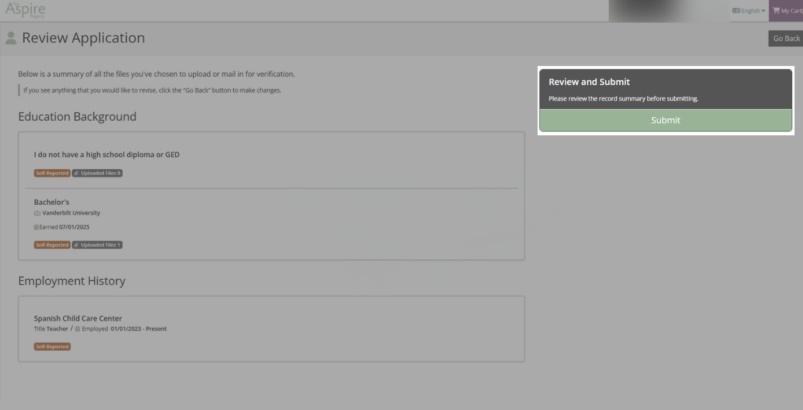
Task: Click the green Submit button
Action: [x=665, y=120]
